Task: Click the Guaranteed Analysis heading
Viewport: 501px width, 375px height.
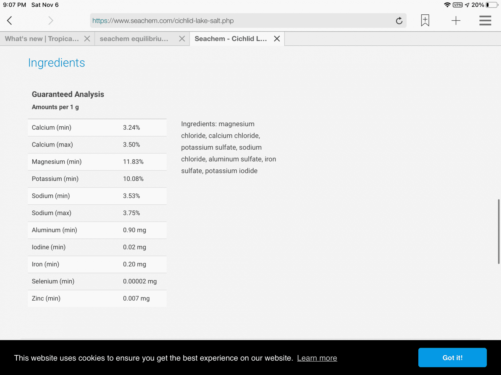Action: (x=68, y=94)
